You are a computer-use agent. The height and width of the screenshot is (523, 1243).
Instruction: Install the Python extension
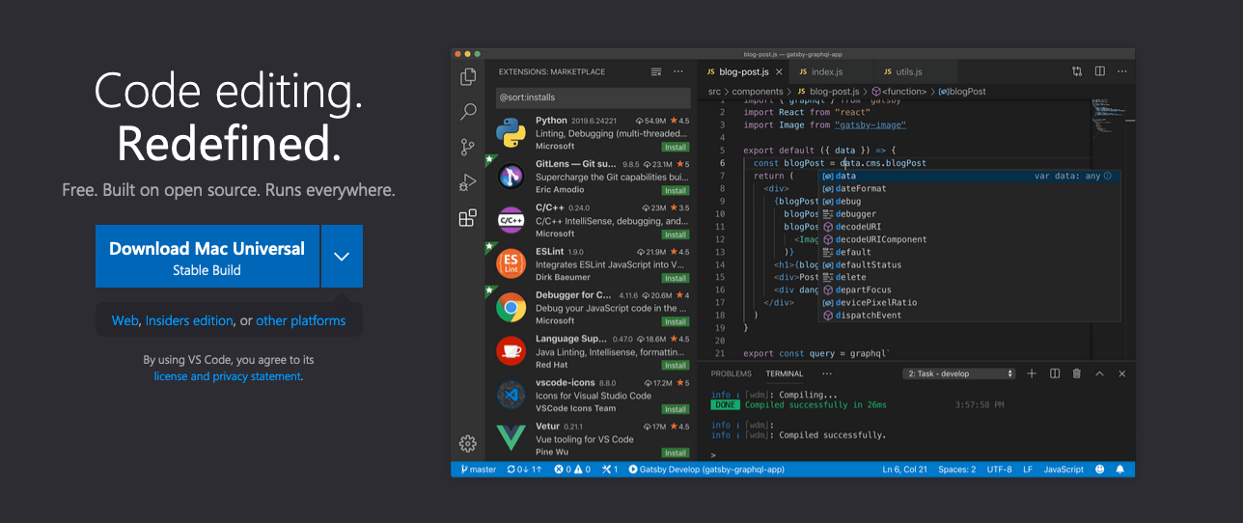coord(676,147)
